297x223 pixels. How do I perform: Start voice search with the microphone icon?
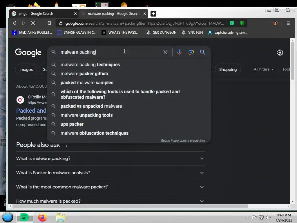[179, 52]
